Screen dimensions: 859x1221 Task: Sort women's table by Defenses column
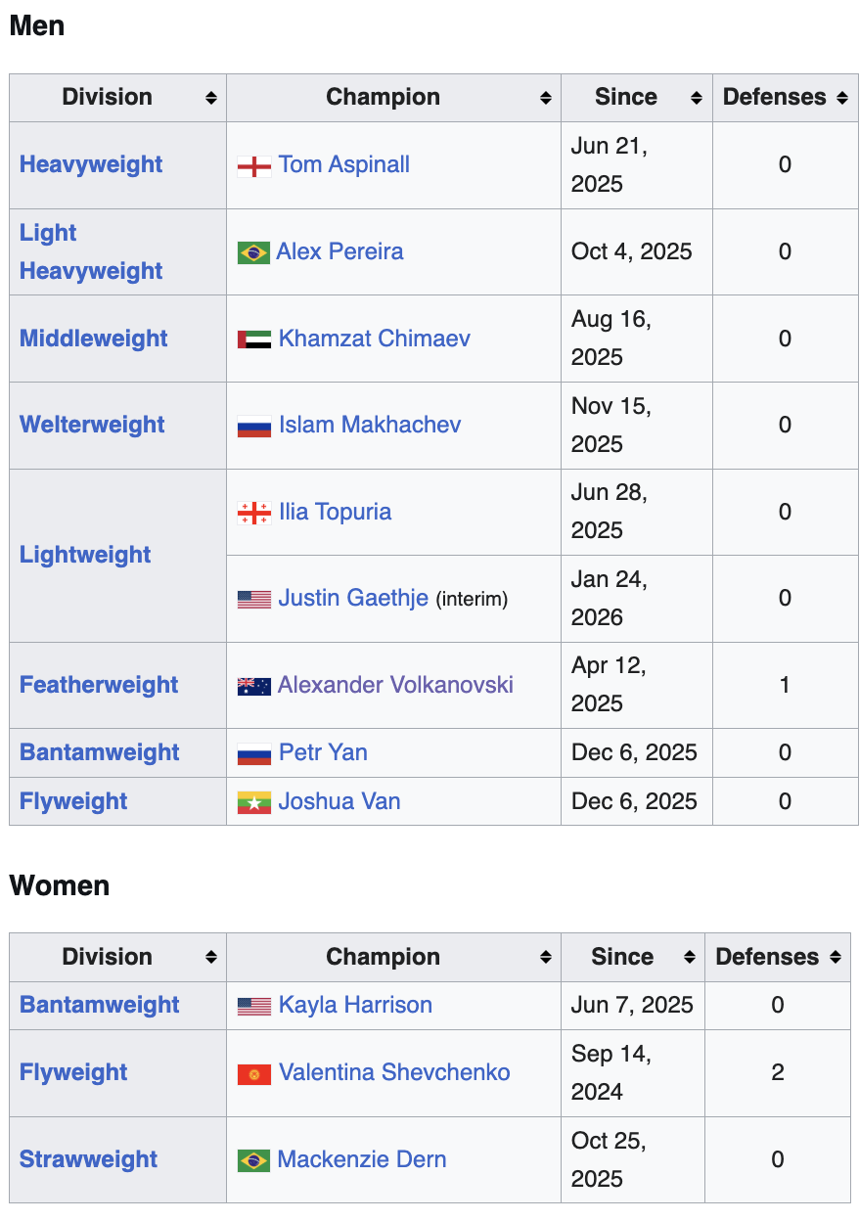point(835,958)
